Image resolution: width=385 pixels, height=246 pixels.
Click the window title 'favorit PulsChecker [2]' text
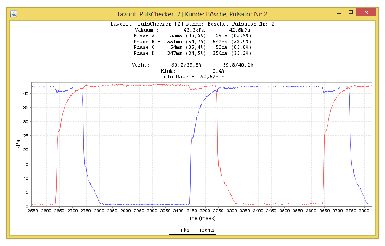point(150,14)
